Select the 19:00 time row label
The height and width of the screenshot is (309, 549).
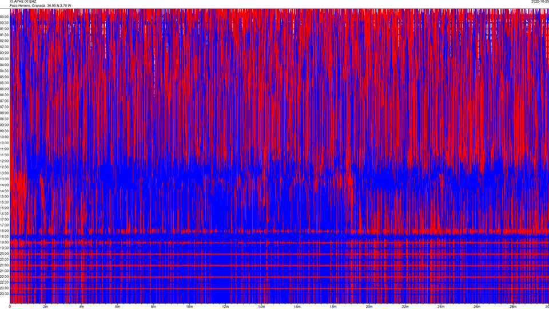click(4, 243)
